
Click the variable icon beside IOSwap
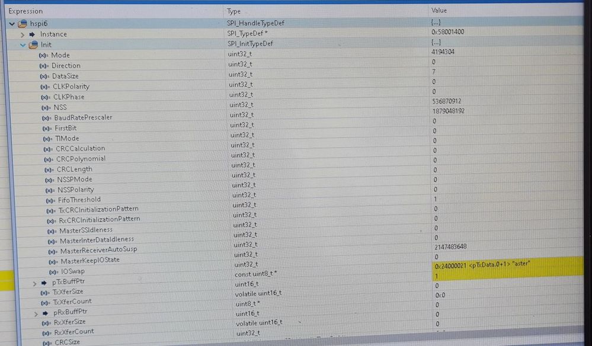click(x=53, y=272)
